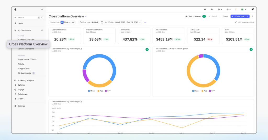The width and height of the screenshot is (268, 140).
Task: Open the three-dot more options menu
Action: pyautogui.click(x=252, y=16)
